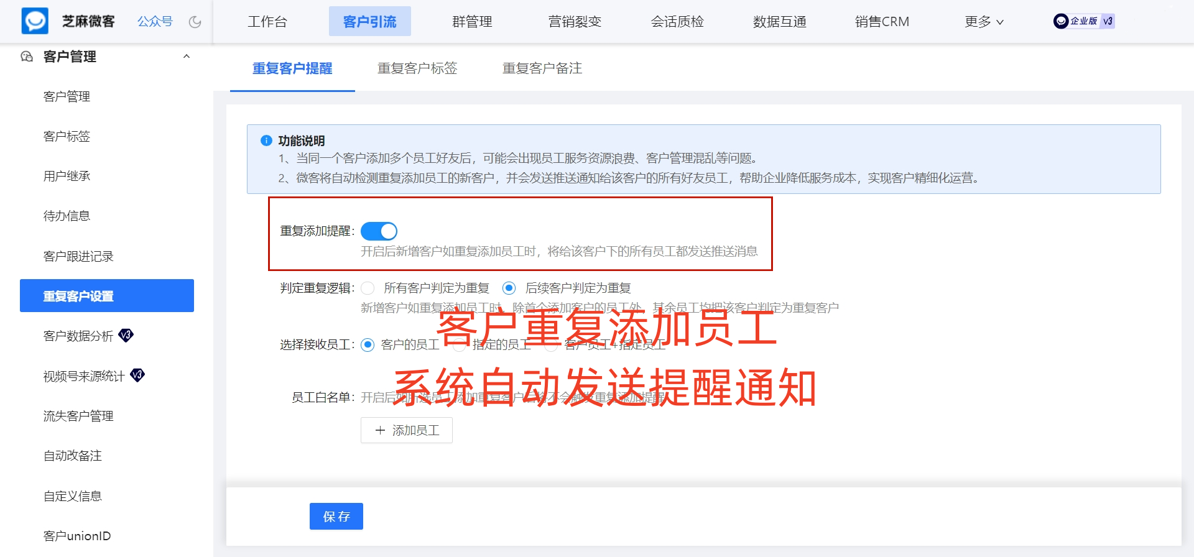This screenshot has width=1194, height=557.
Task: Open the 工作台 top menu
Action: (267, 22)
